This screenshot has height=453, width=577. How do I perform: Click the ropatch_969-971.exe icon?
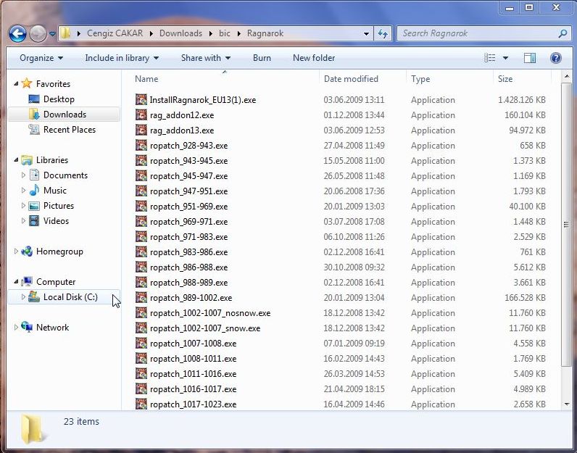coord(141,222)
